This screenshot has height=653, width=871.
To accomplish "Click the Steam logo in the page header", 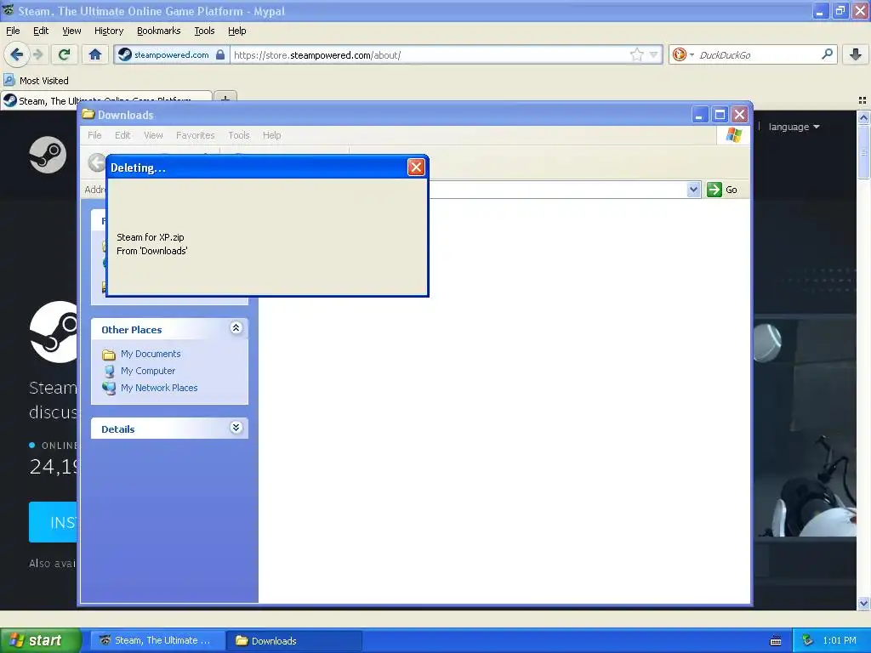I will tap(48, 155).
